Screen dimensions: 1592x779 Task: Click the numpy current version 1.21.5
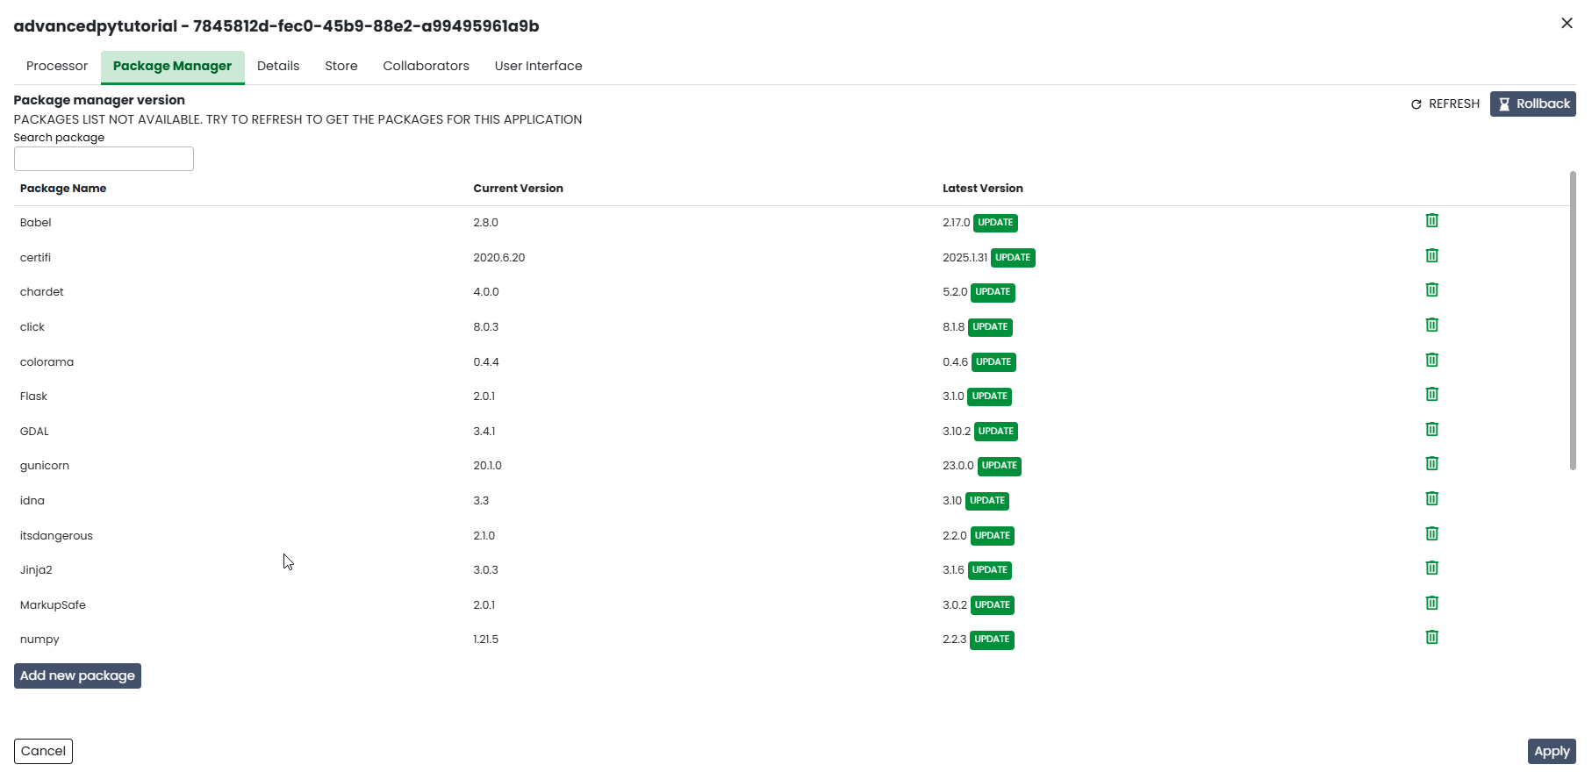pos(485,640)
